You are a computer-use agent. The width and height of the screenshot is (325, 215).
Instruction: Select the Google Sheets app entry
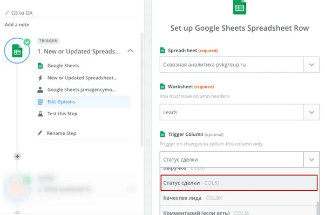tap(63, 66)
